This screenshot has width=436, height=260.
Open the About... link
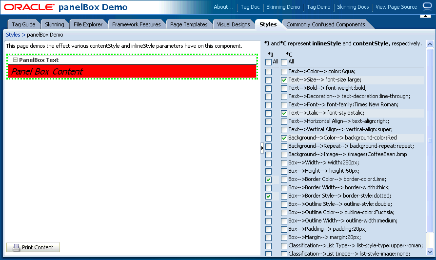223,7
